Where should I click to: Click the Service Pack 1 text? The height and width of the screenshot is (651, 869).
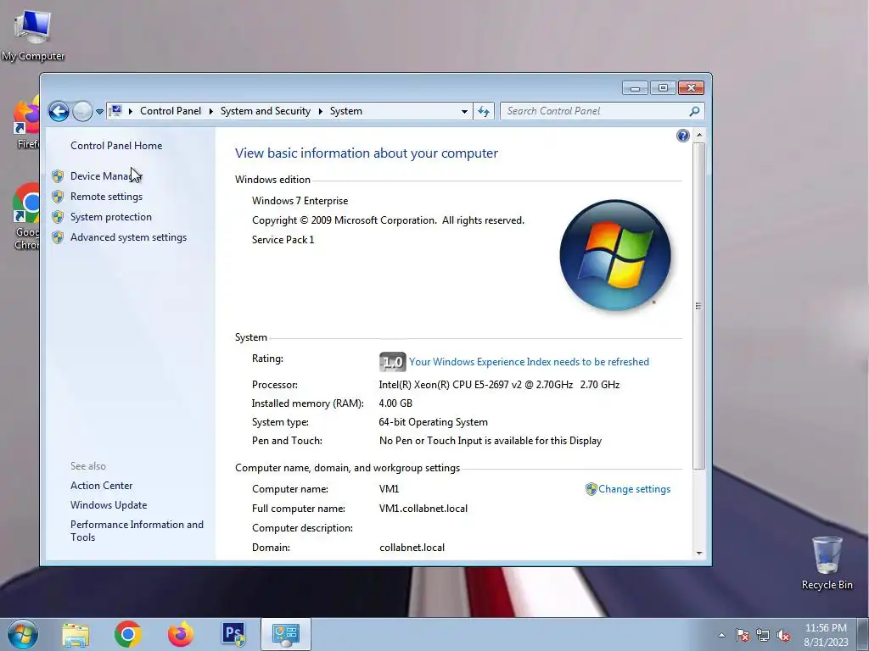coord(283,240)
